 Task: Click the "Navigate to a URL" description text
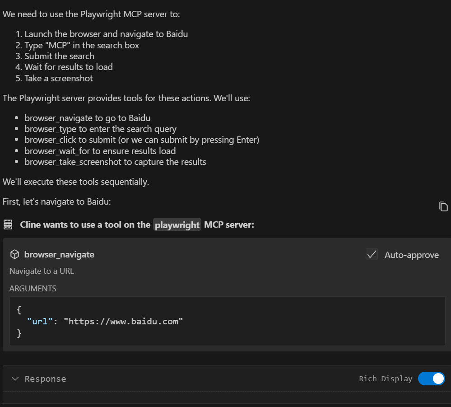click(41, 271)
